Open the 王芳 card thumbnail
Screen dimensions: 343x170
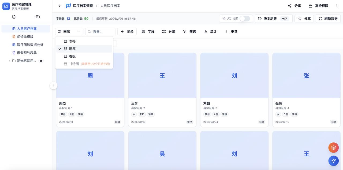pyautogui.click(x=162, y=76)
